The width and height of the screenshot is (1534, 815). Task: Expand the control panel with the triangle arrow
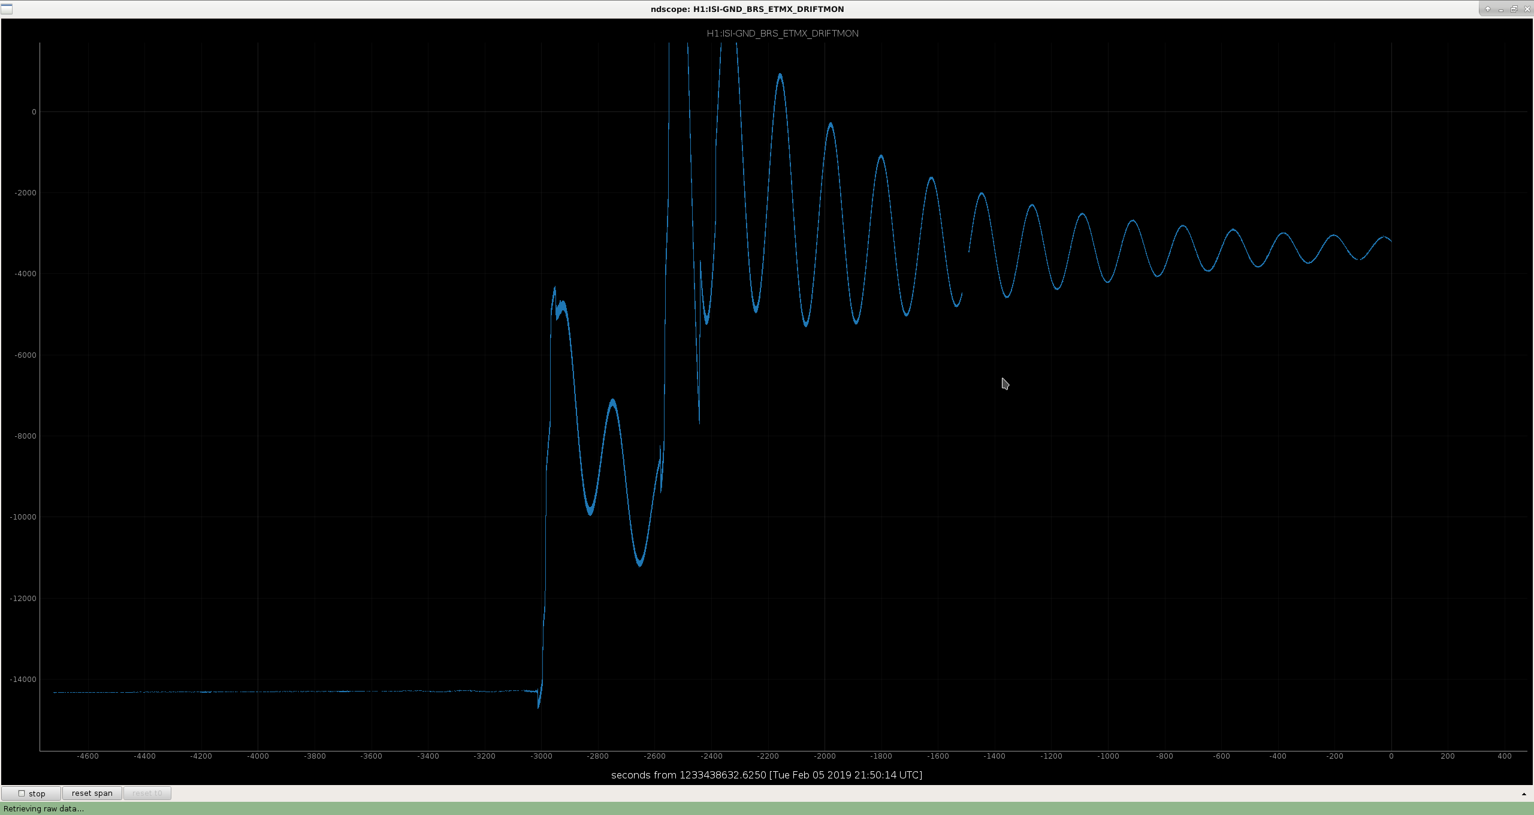pos(1524,794)
